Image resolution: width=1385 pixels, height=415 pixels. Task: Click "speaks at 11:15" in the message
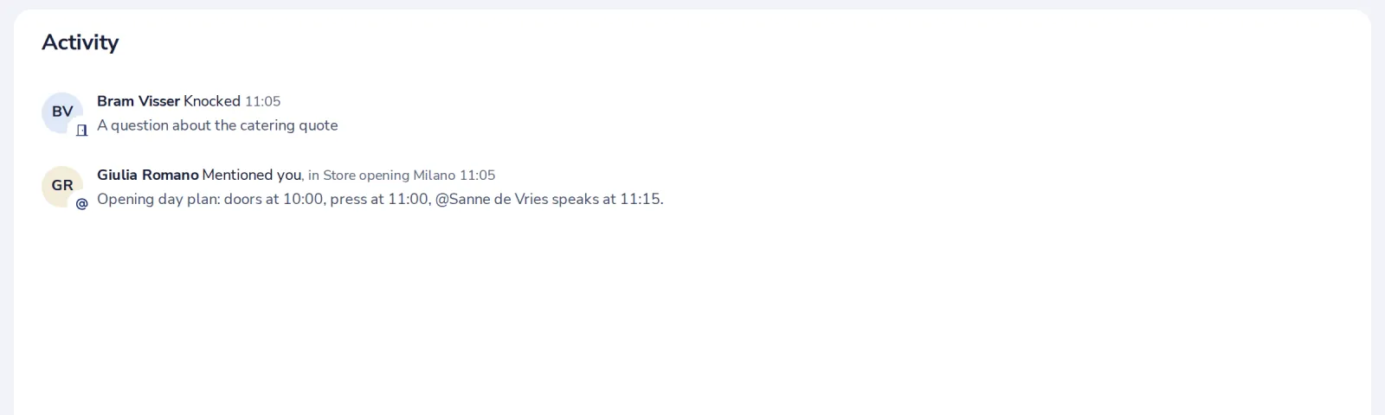click(607, 199)
